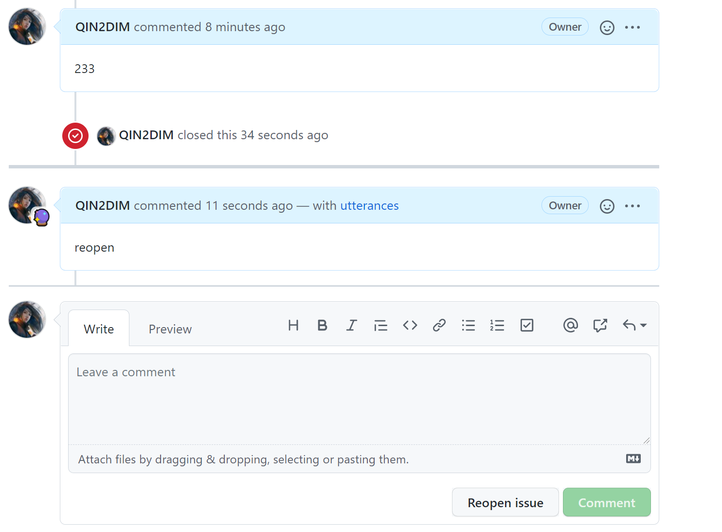
Task: Open options menu on the 233 comment
Action: [632, 27]
